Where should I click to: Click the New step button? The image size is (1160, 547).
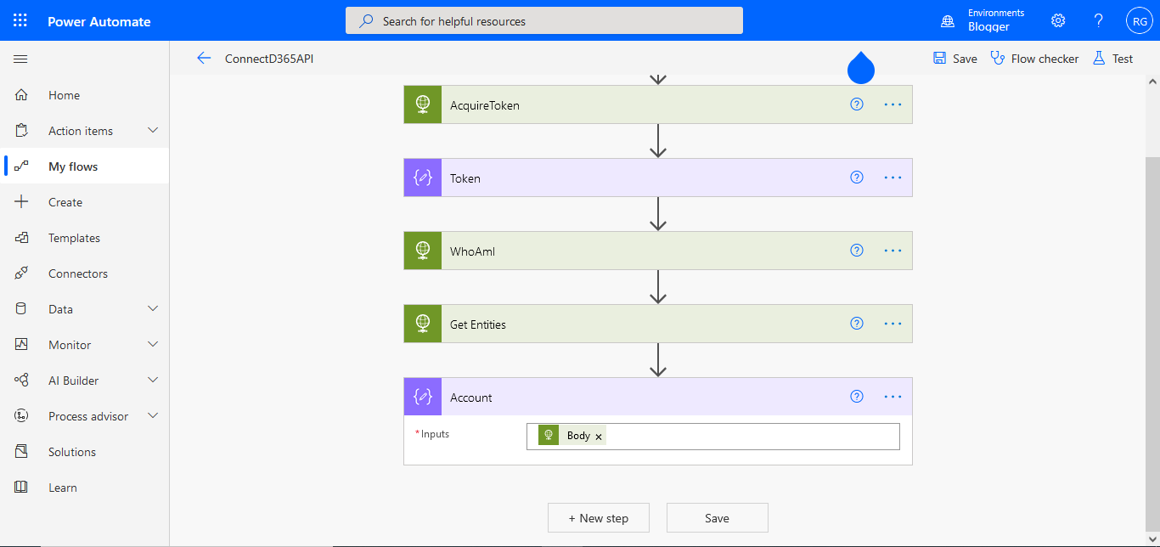point(598,517)
